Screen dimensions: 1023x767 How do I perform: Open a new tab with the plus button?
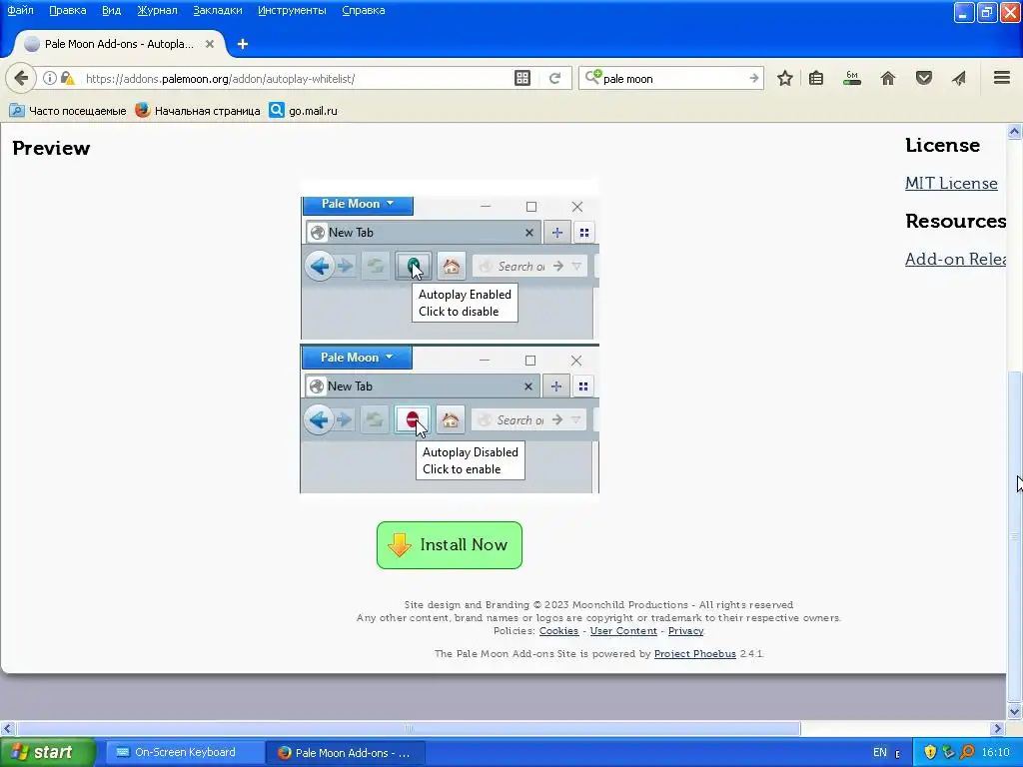[243, 44]
